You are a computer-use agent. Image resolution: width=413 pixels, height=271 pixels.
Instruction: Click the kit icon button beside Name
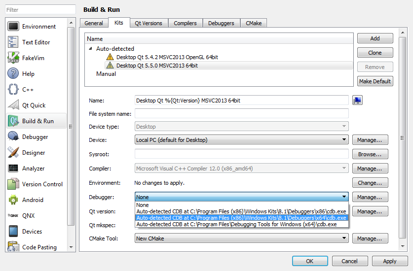(357, 101)
